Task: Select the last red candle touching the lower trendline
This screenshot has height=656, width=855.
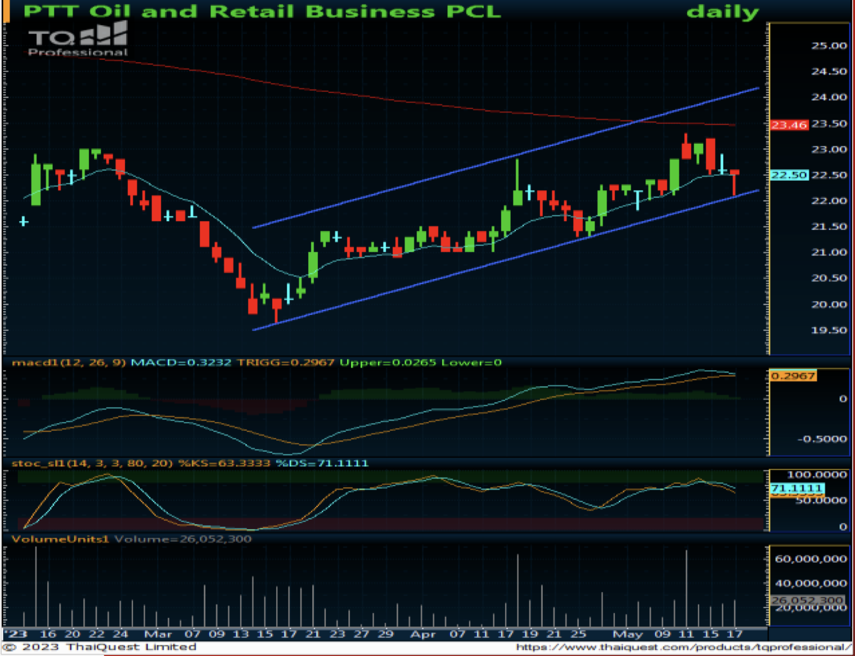Action: (x=735, y=183)
